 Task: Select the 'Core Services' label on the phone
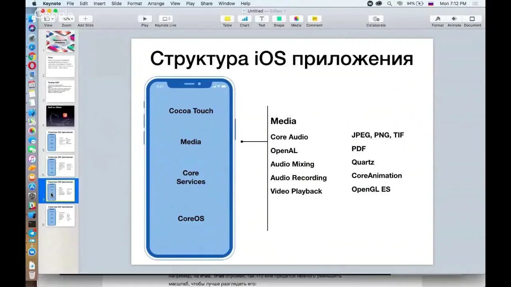tap(191, 177)
